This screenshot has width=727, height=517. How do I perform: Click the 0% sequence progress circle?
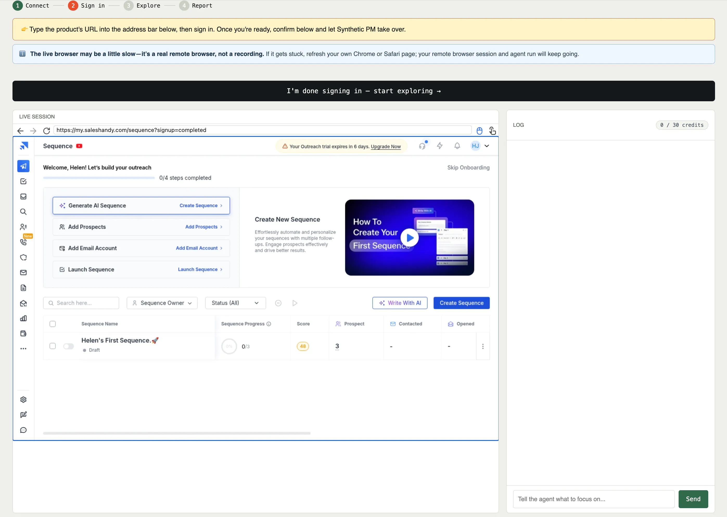(x=229, y=346)
